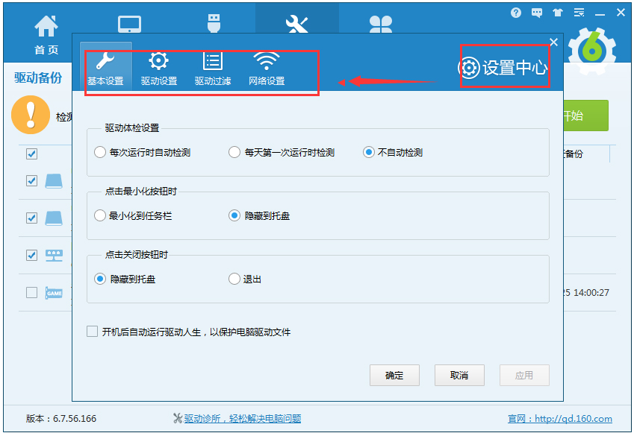Viewport: 634px width, 433px height.
Task: Click the T-shirt skin icon
Action: pos(558,13)
